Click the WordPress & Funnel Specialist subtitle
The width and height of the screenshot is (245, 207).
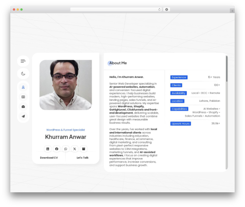pos(66,130)
